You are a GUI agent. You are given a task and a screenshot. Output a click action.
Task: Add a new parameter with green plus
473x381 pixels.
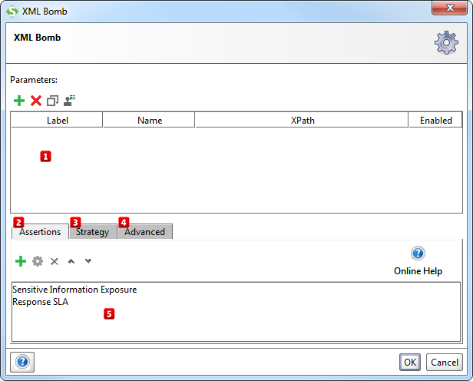(x=19, y=101)
